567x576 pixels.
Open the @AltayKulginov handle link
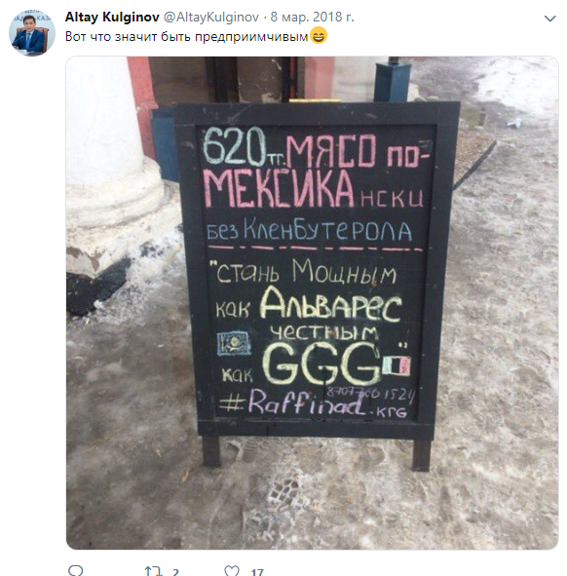[210, 17]
